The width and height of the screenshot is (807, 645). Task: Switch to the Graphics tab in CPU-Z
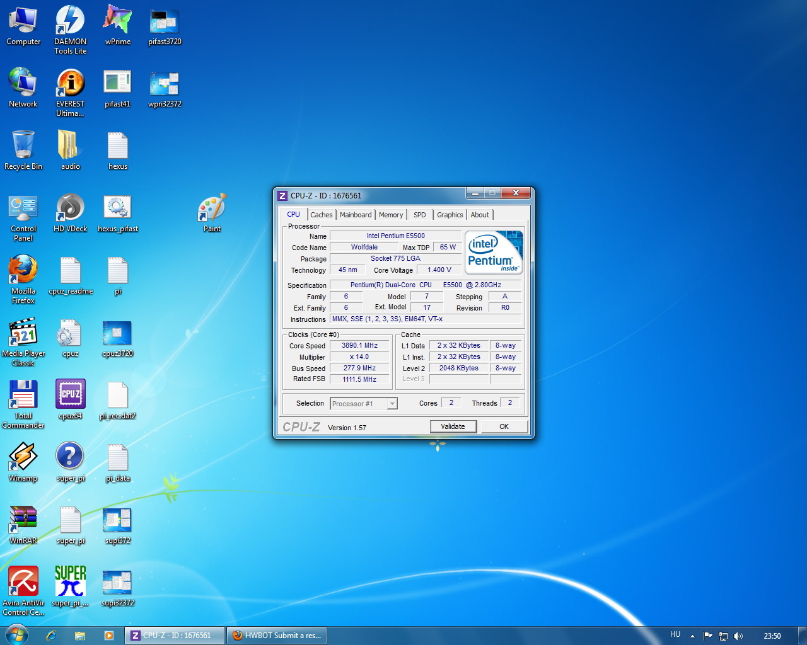click(450, 215)
